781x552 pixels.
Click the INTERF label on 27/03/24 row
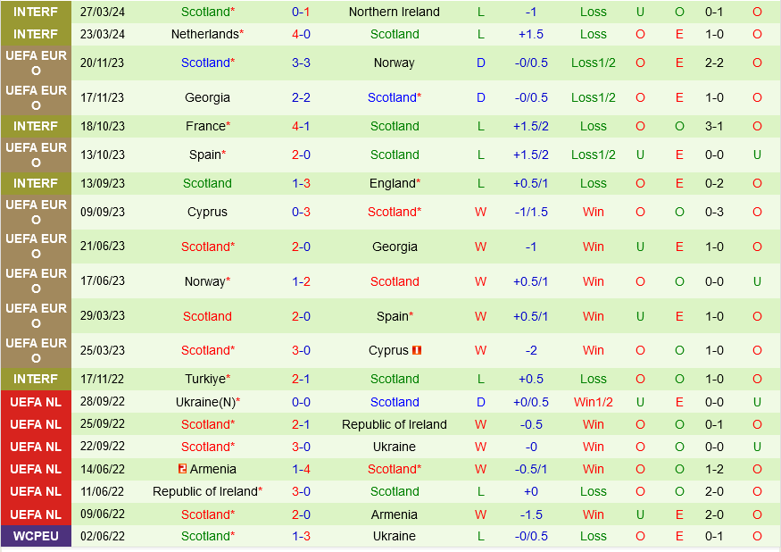[36, 12]
